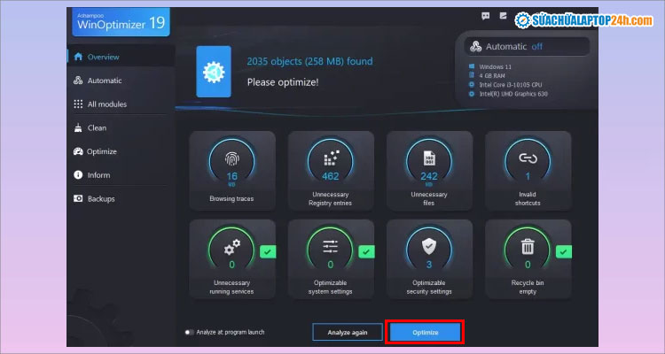
Task: Click the All modules grid icon
Action: 78,104
